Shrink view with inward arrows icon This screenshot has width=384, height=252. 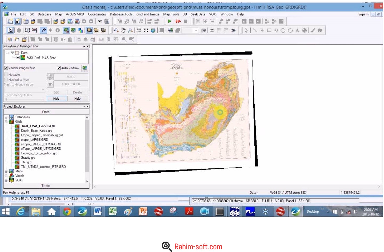(139, 30)
